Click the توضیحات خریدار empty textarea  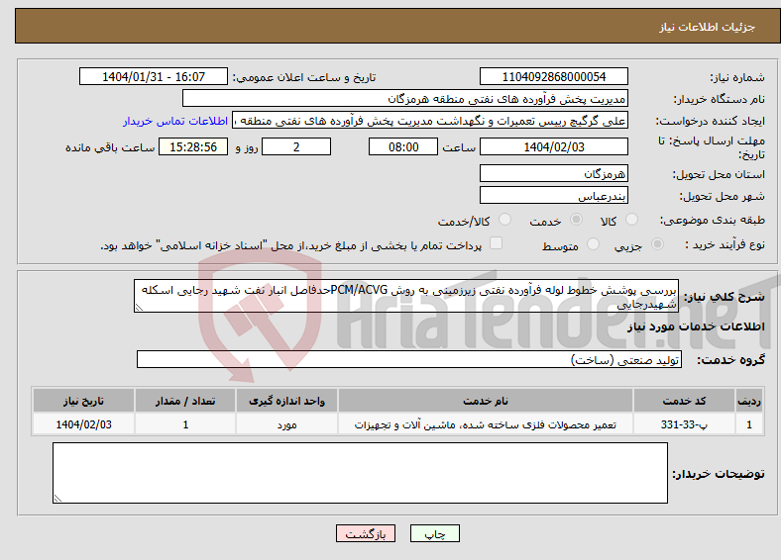[x=360, y=473]
